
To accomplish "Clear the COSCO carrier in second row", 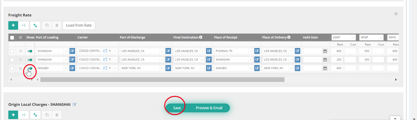I will [x=110, y=60].
